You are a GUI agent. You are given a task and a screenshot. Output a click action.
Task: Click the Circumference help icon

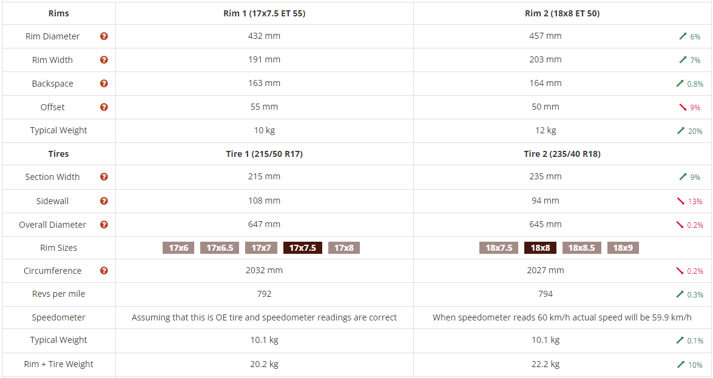(104, 271)
